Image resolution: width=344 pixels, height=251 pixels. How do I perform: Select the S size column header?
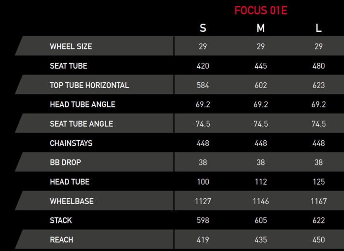(x=203, y=28)
